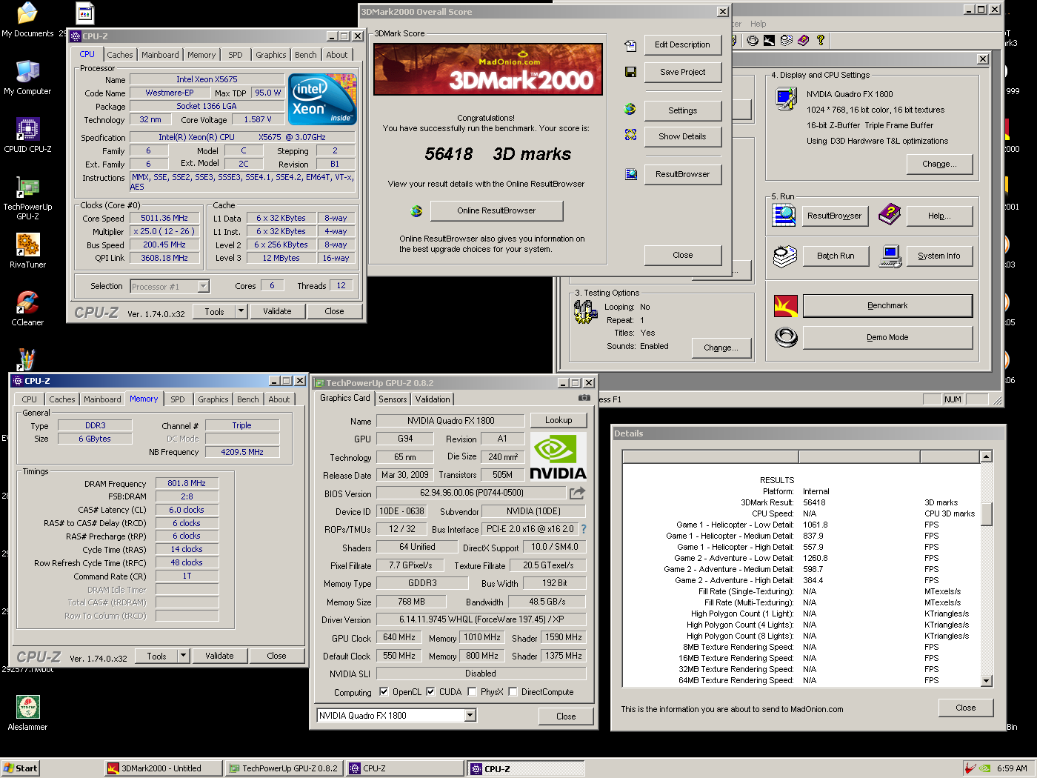This screenshot has height=778, width=1037.
Task: Click the DRAM Frequency 801.8 MHz value
Action: [187, 483]
